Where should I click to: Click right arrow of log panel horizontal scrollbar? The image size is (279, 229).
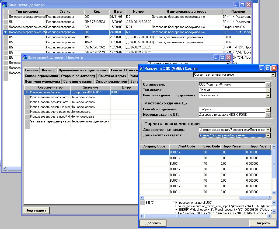[x=269, y=216]
